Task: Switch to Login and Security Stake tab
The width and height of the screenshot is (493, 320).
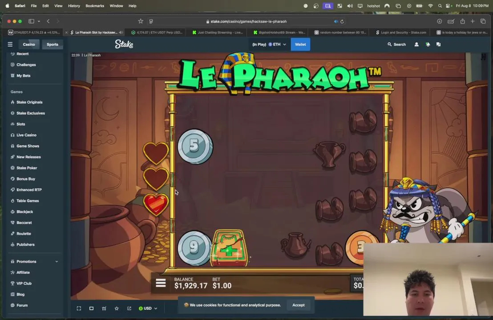Action: 402,32
